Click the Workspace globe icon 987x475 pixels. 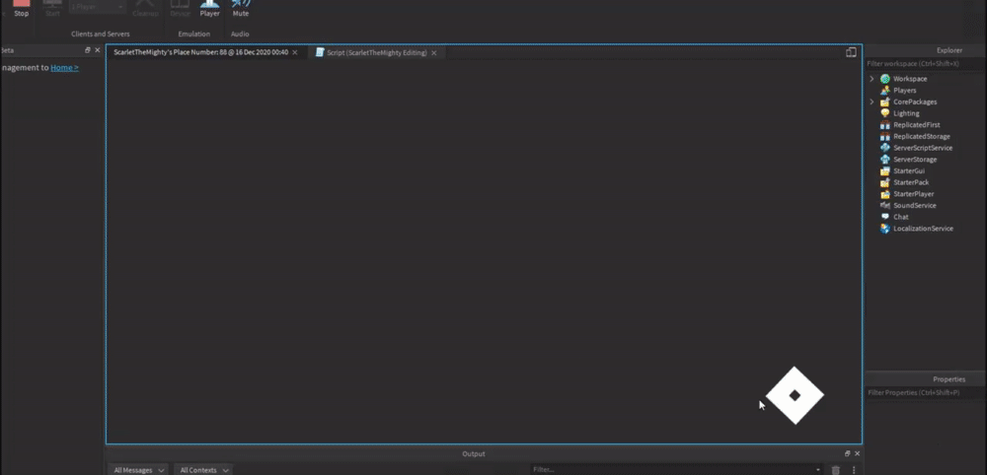point(885,79)
